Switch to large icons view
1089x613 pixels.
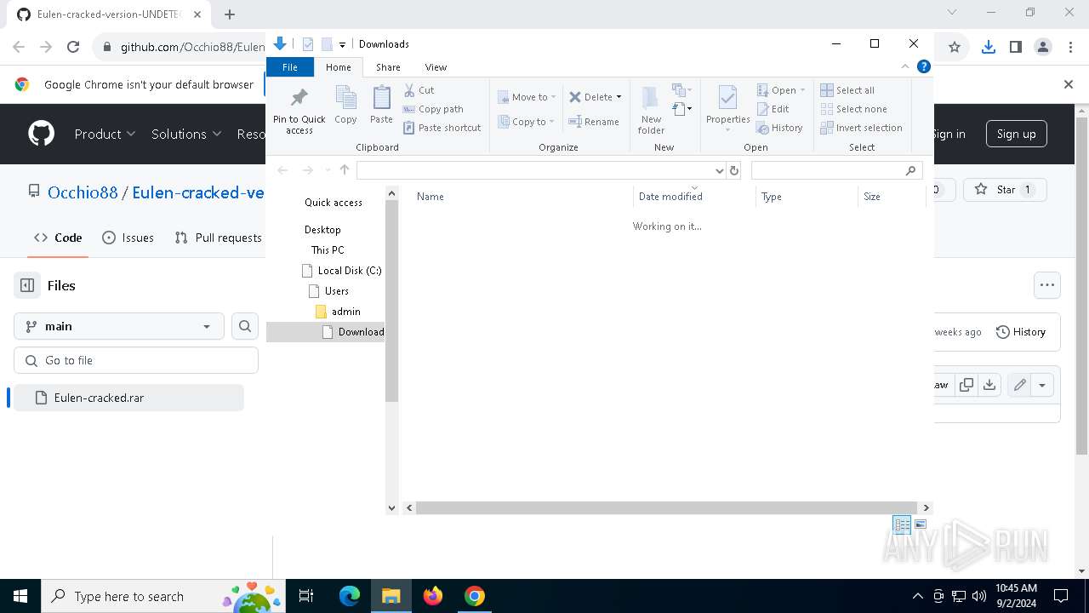(921, 524)
